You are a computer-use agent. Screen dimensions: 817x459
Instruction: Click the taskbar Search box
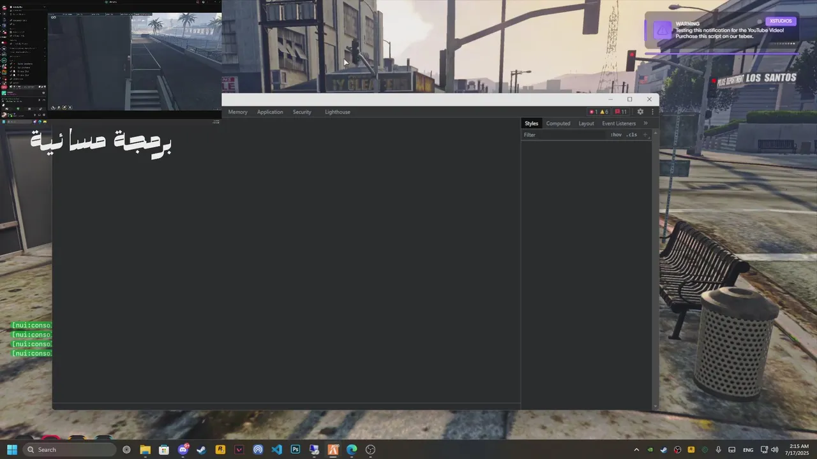[x=69, y=449]
